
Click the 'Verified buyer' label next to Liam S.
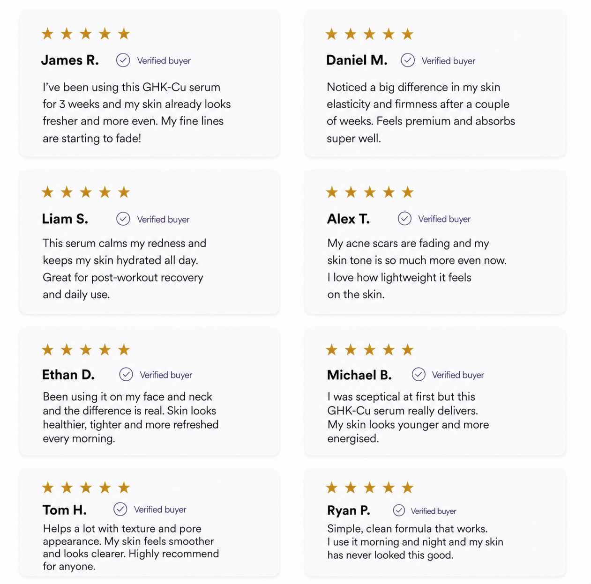(x=163, y=219)
